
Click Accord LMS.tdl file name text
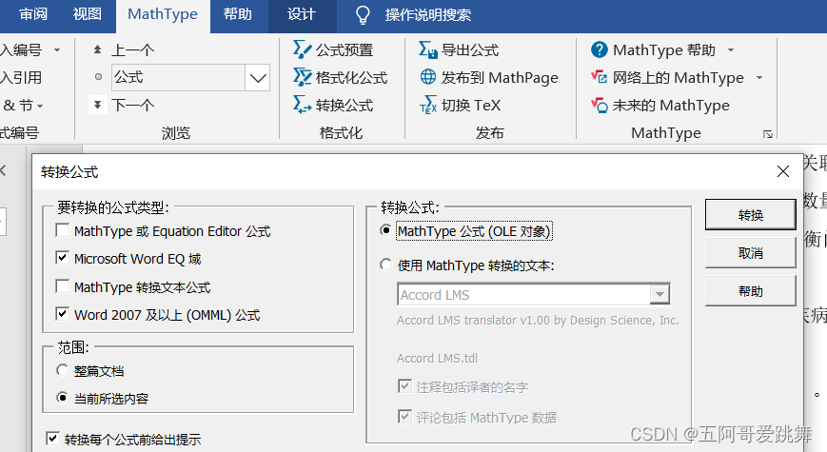click(x=437, y=358)
